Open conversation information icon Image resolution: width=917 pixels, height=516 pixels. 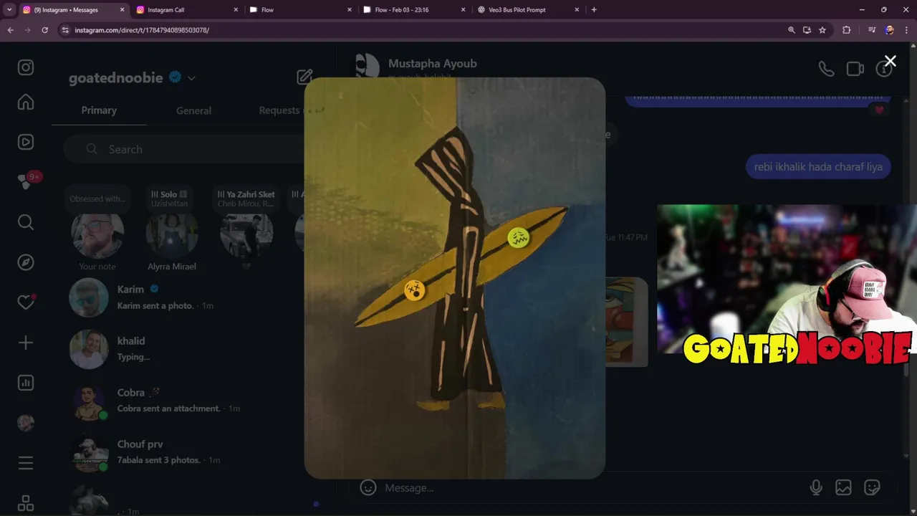pos(883,69)
